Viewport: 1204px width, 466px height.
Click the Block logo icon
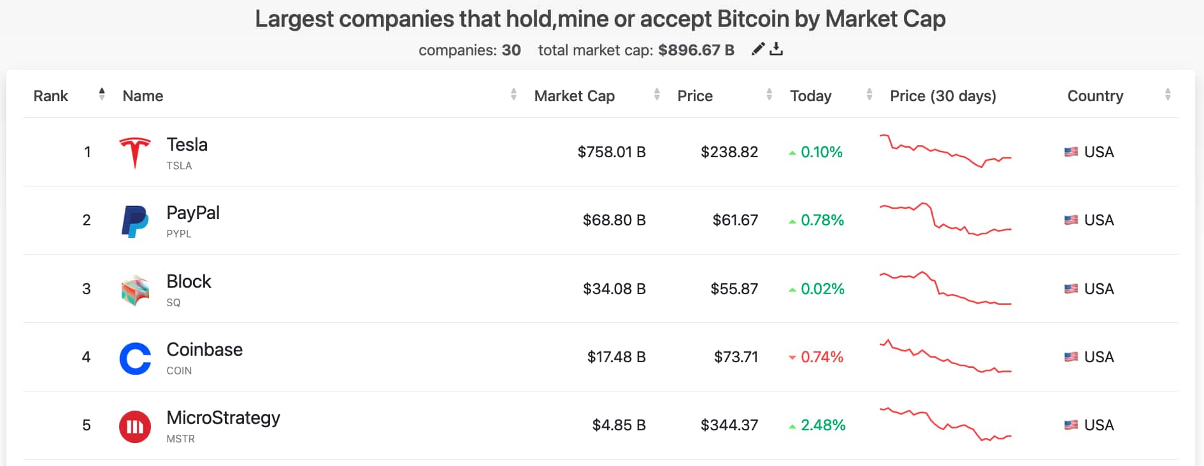(135, 288)
